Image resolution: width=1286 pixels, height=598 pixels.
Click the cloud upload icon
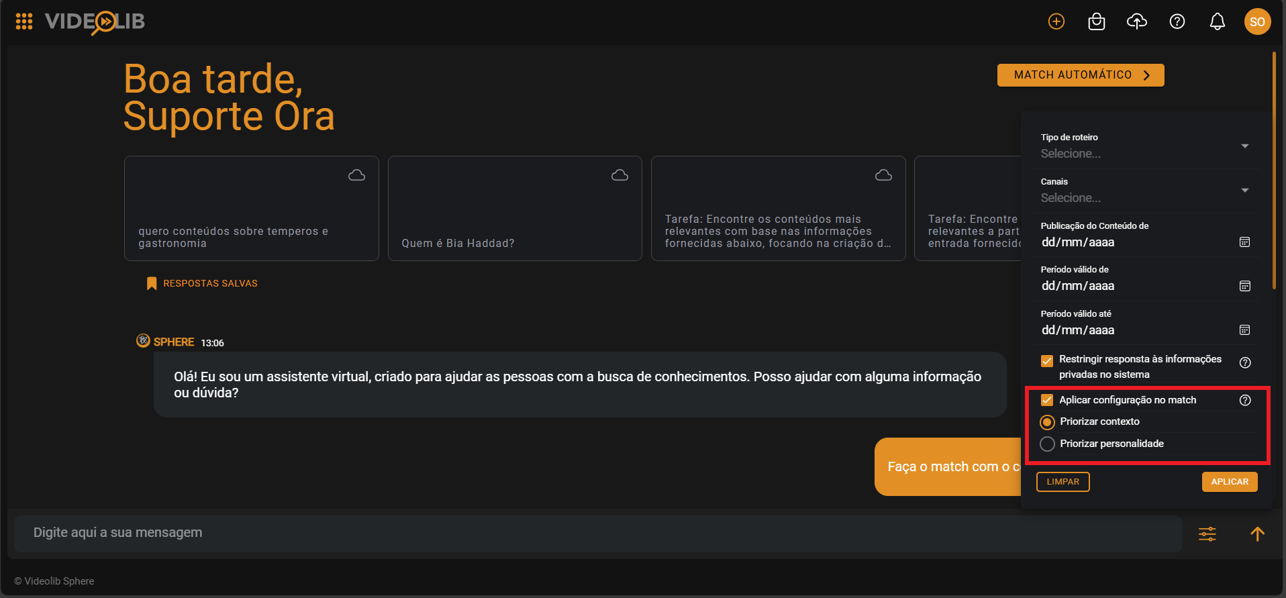tap(1137, 21)
